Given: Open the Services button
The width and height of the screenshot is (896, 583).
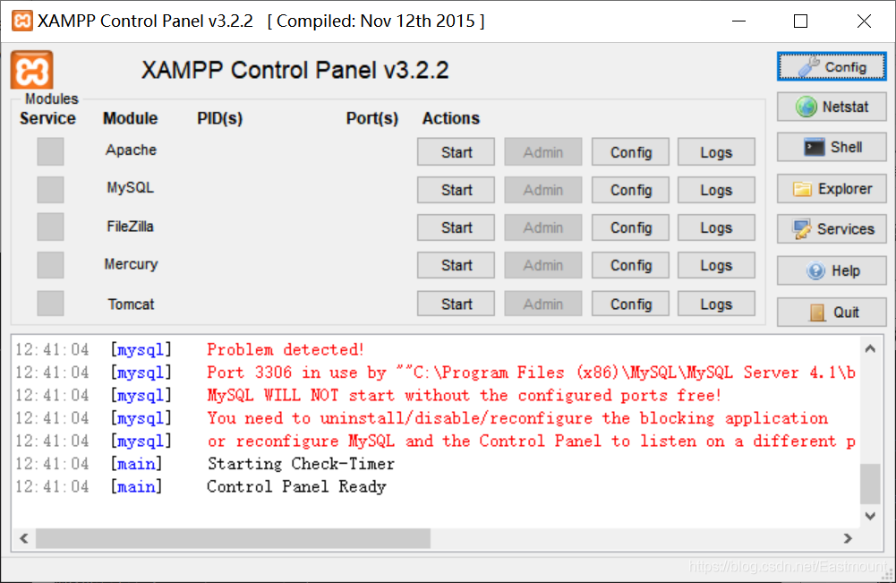Looking at the screenshot, I should coord(832,229).
